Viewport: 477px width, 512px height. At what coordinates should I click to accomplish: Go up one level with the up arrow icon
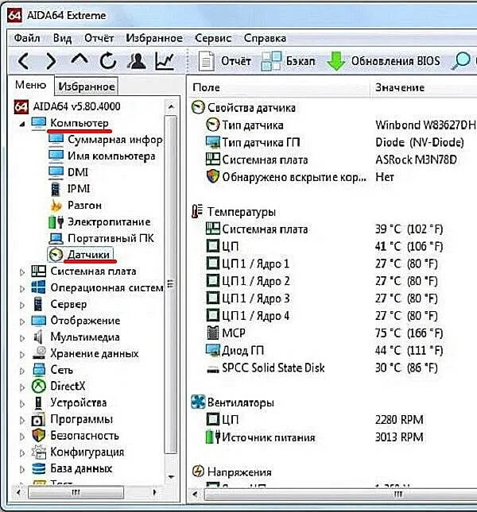tap(79, 60)
